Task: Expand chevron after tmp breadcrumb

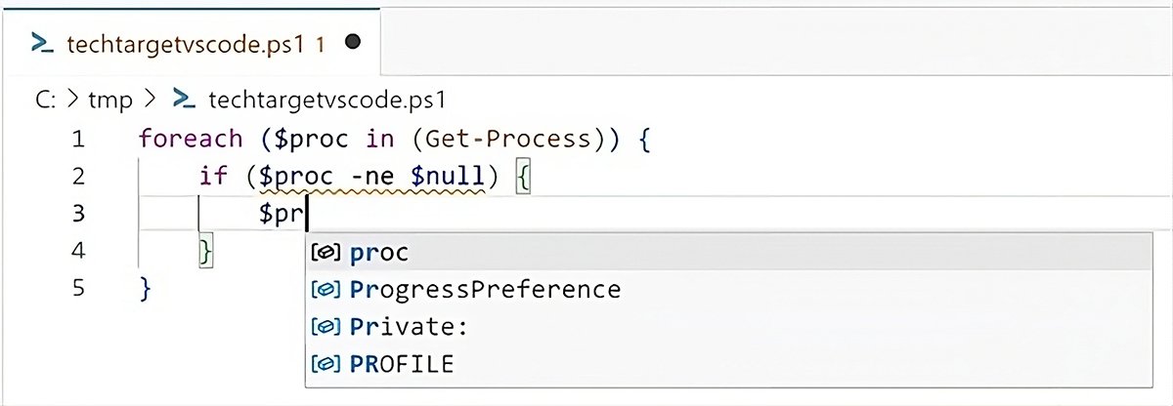Action: 149,99
